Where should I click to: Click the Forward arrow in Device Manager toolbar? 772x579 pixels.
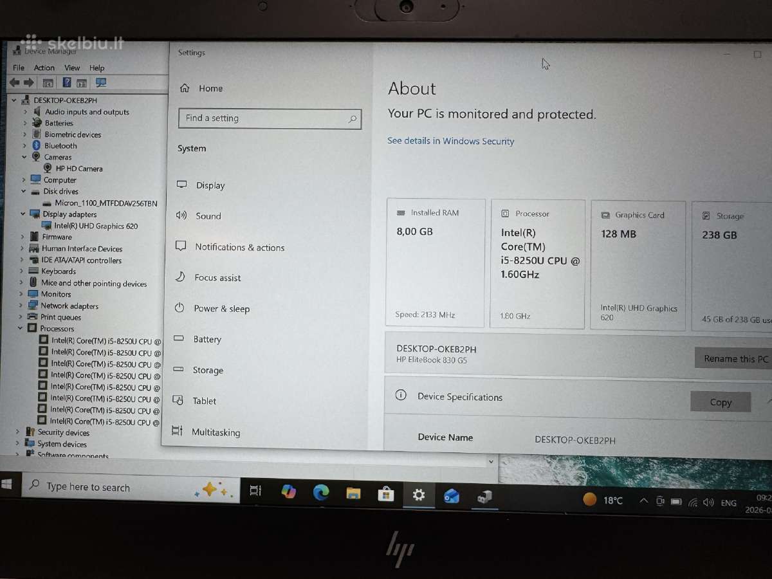coord(28,82)
